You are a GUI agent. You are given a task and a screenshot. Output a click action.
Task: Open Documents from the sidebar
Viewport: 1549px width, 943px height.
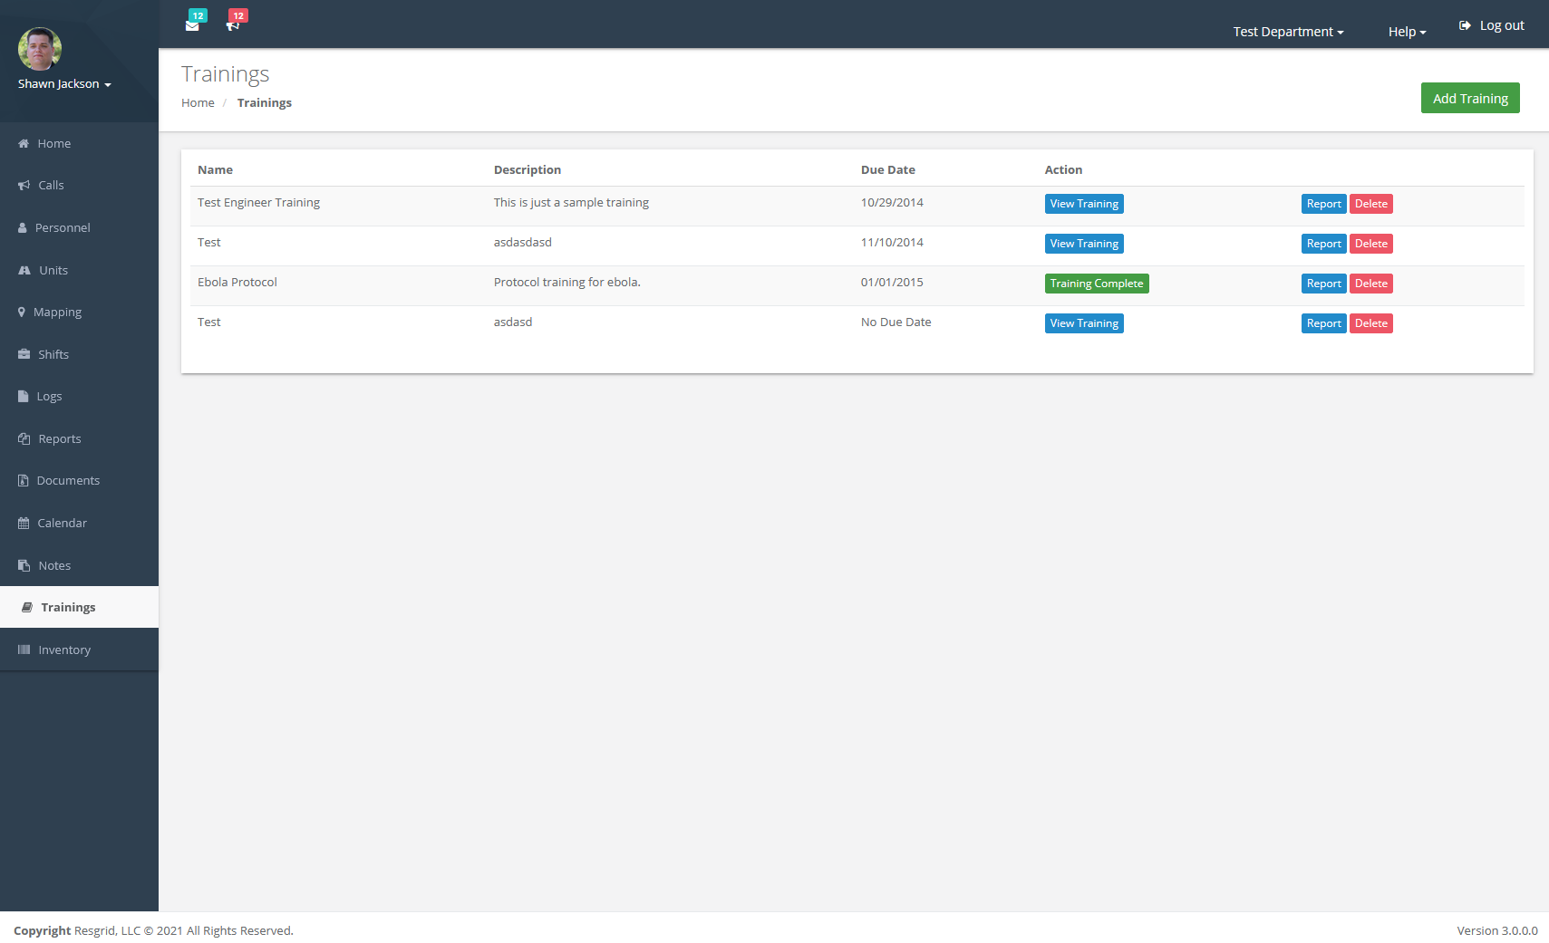click(68, 481)
